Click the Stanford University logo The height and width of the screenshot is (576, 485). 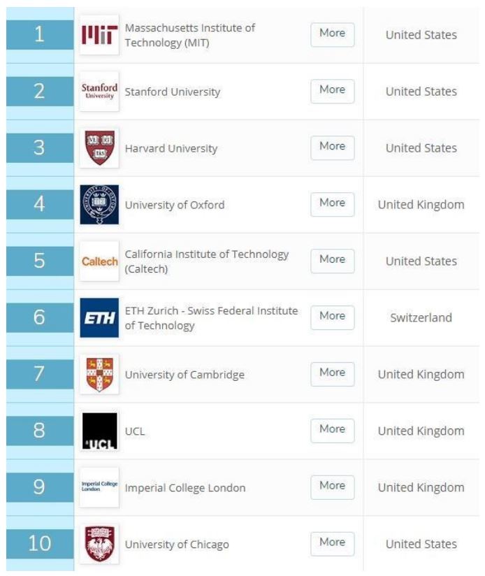coord(99,92)
